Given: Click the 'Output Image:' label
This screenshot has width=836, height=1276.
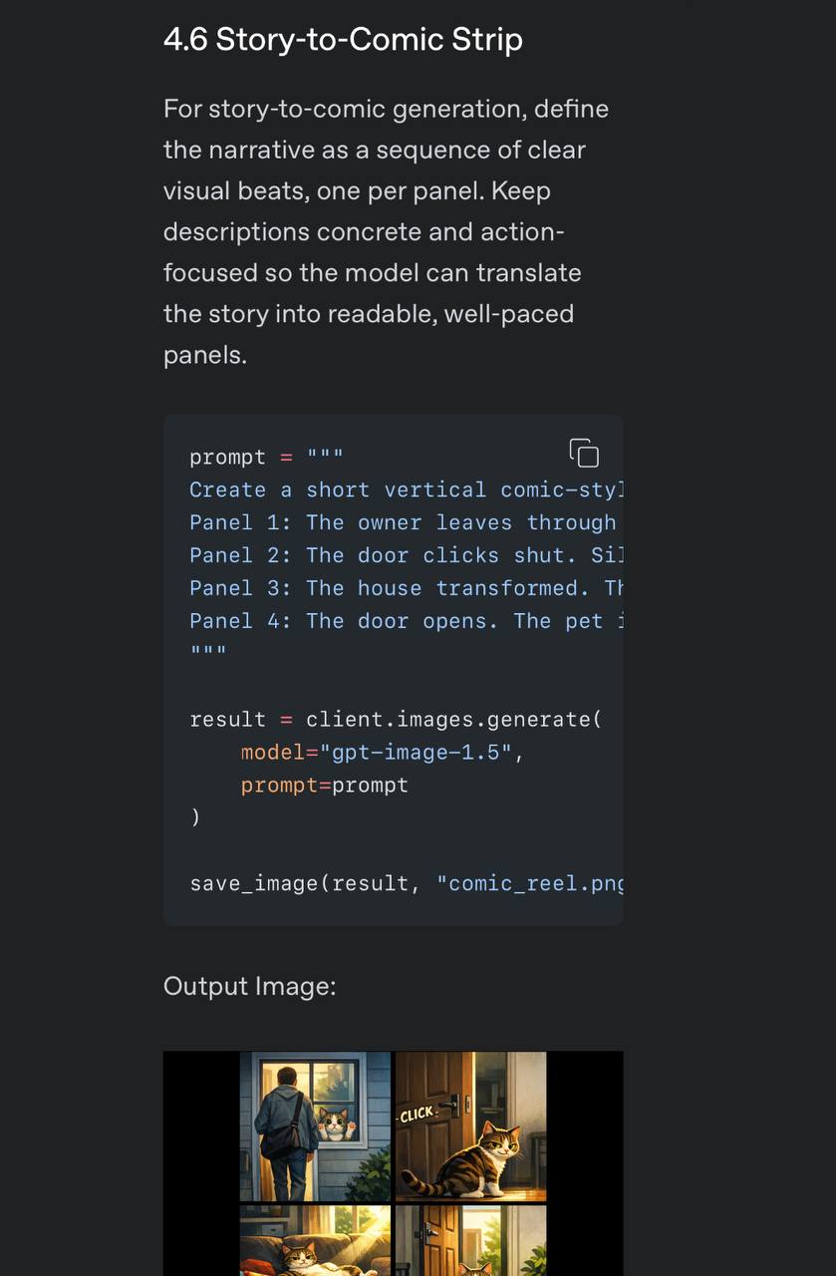Looking at the screenshot, I should 250,987.
